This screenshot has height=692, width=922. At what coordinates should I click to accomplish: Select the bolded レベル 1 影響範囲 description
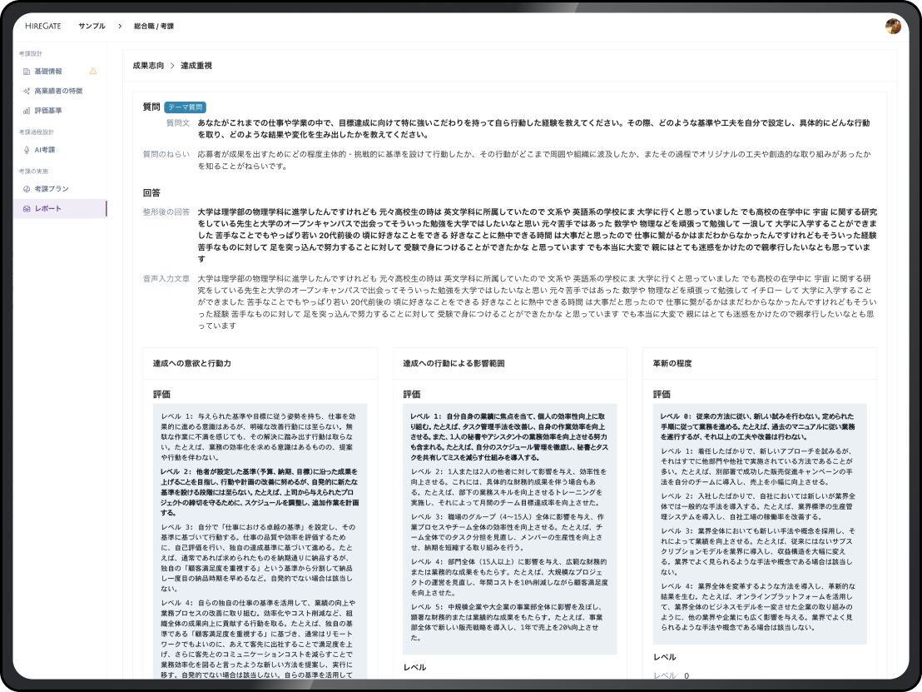(x=509, y=436)
